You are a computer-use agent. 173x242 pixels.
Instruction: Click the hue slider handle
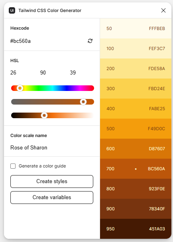[20, 88]
